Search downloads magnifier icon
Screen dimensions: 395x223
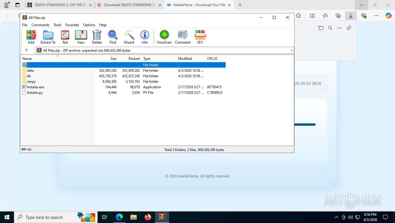point(330,28)
